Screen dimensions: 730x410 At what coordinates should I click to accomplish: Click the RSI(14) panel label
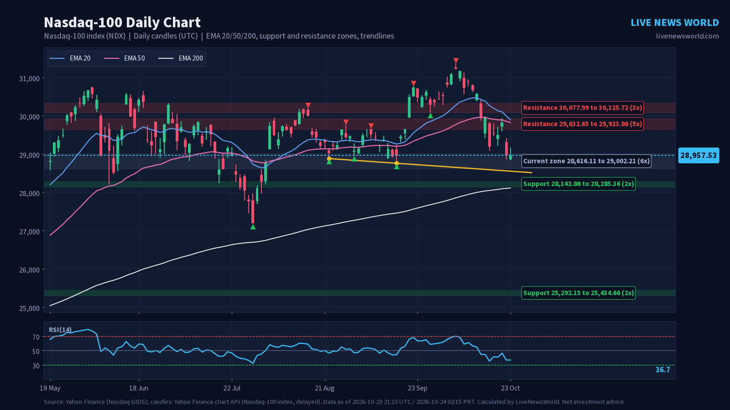coord(60,330)
